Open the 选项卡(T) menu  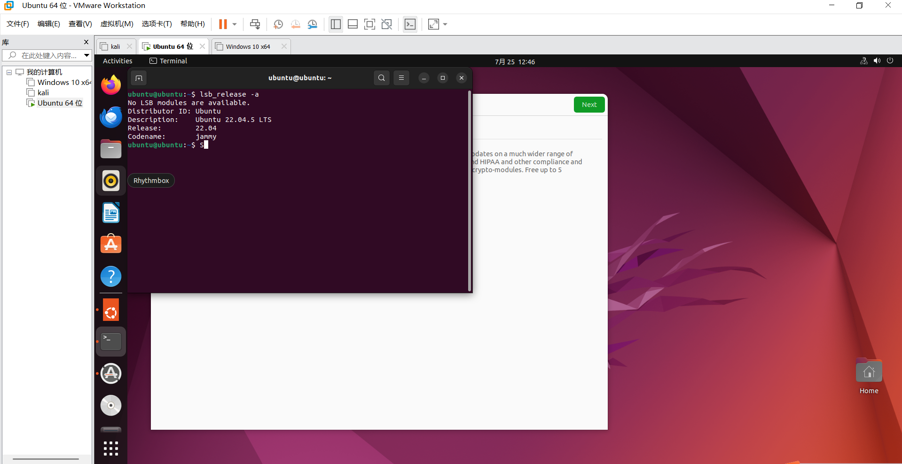tap(157, 24)
